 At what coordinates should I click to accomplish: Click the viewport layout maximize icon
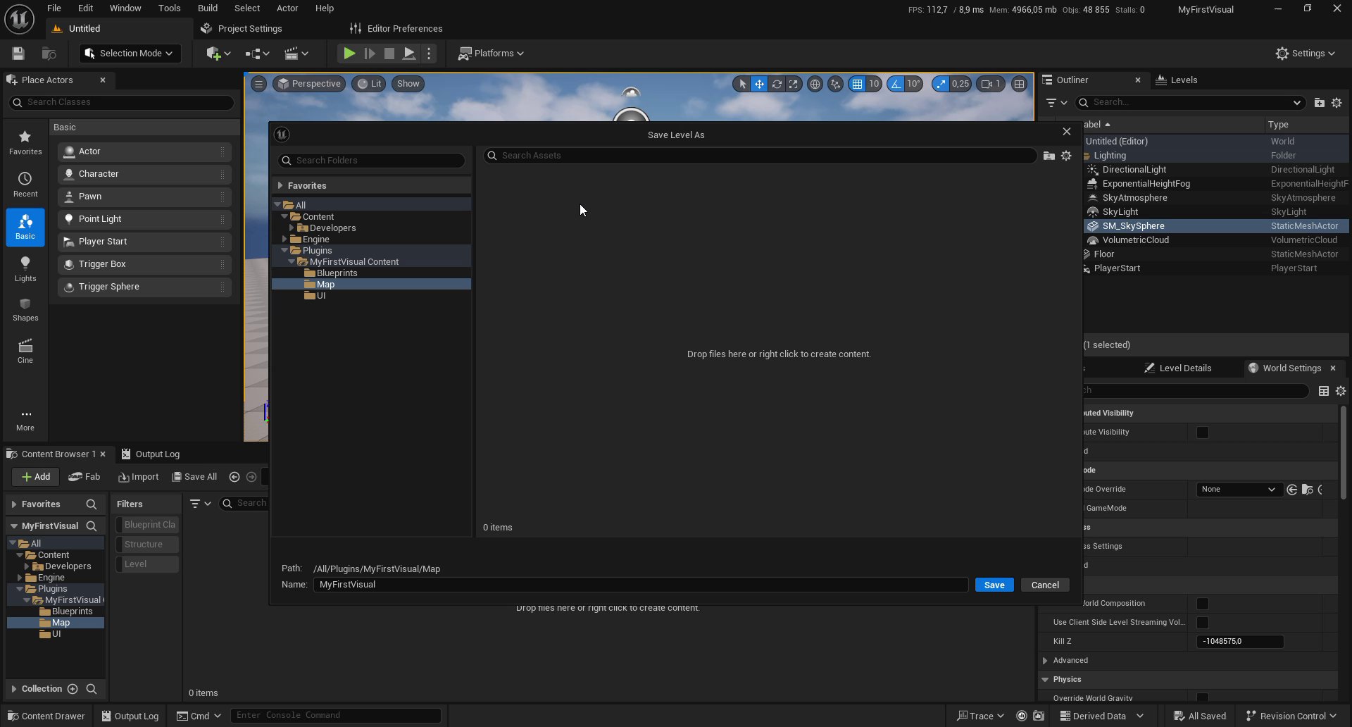1019,84
